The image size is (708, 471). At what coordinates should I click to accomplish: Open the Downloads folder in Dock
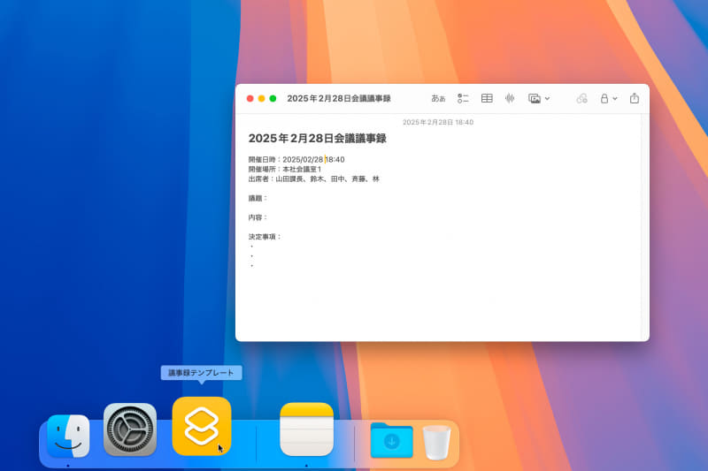(391, 440)
